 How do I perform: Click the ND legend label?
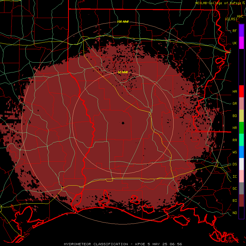coord(235,213)
